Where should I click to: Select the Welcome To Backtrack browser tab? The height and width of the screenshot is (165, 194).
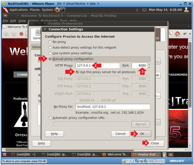click(x=15, y=27)
